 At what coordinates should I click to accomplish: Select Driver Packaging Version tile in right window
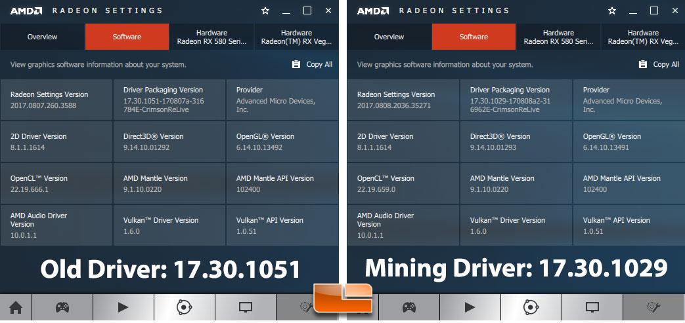click(x=516, y=100)
